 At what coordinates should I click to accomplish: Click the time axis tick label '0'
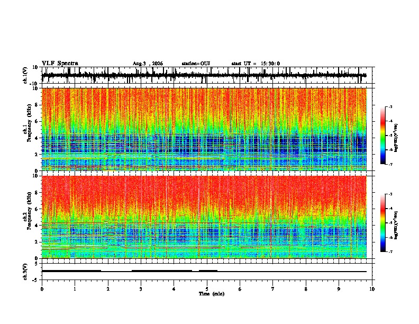pos(42,289)
